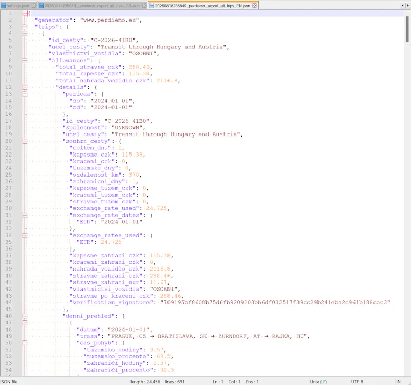Click the "total_stravne_czk" key
The width and height of the screenshot is (411, 385).
88,67
